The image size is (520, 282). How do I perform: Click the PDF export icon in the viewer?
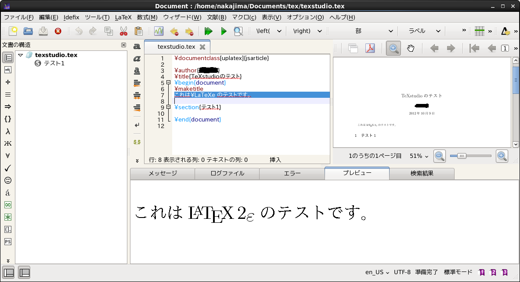(x=370, y=48)
